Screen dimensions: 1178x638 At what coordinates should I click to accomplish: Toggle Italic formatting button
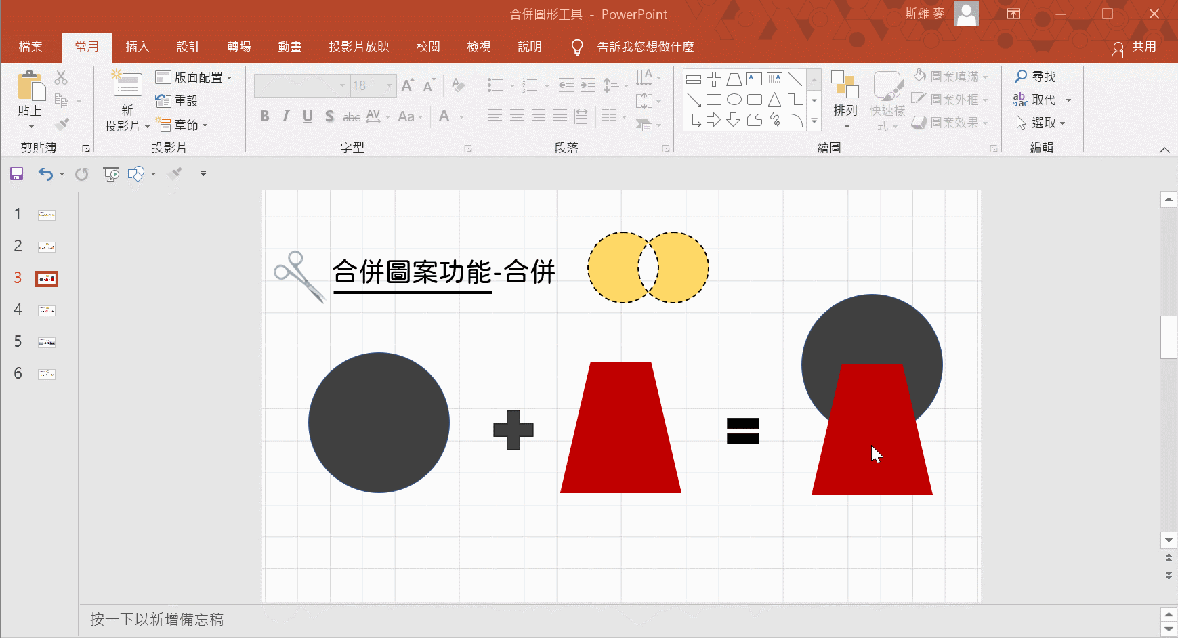coord(286,116)
